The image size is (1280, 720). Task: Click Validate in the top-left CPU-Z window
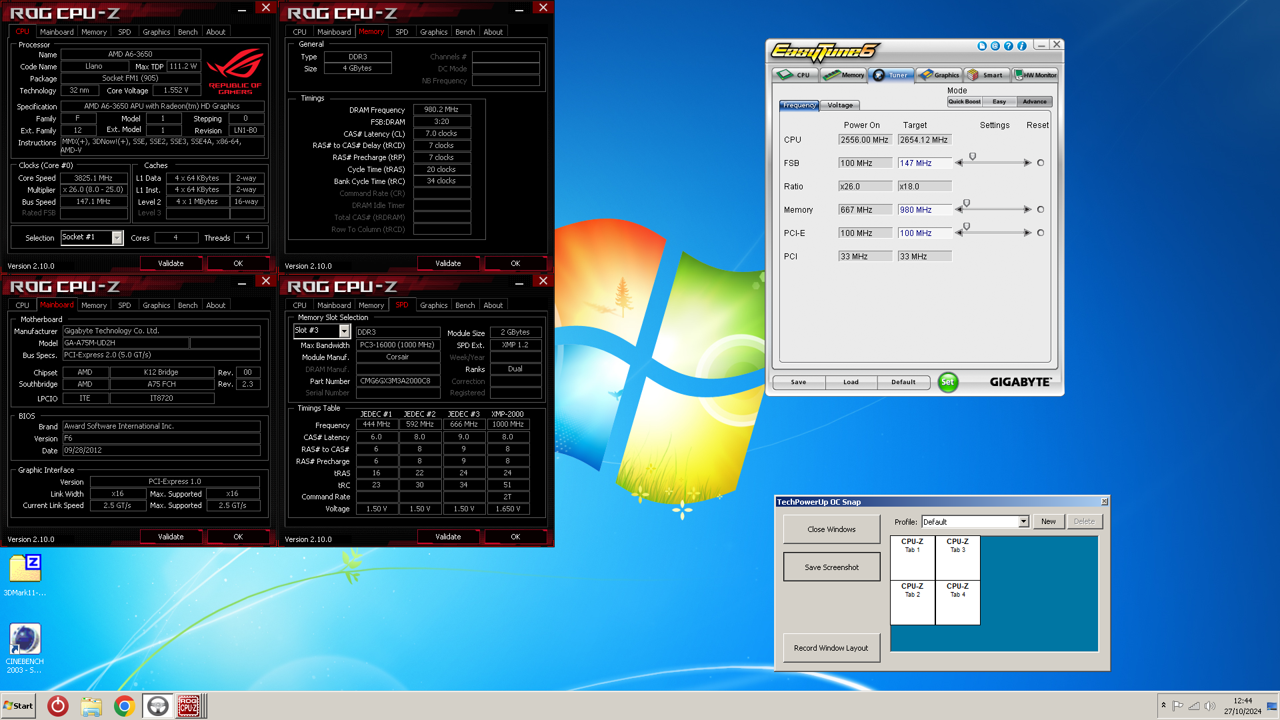pyautogui.click(x=171, y=263)
